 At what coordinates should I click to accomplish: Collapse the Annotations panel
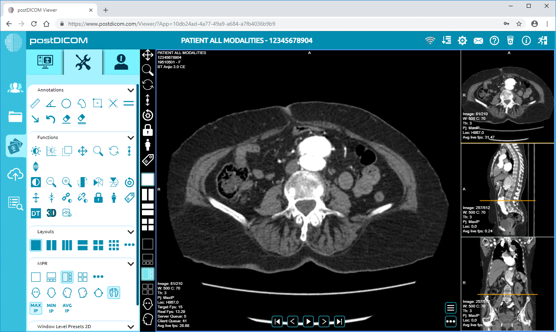point(131,90)
